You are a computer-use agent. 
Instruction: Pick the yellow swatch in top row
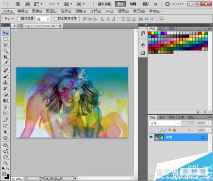click(153, 33)
